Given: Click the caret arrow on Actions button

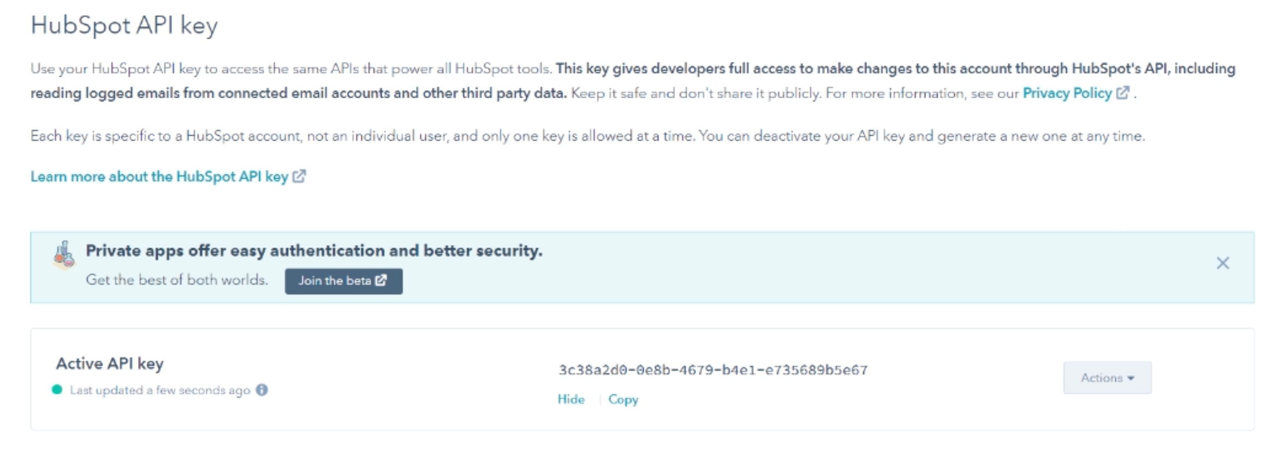Looking at the screenshot, I should point(1131,378).
